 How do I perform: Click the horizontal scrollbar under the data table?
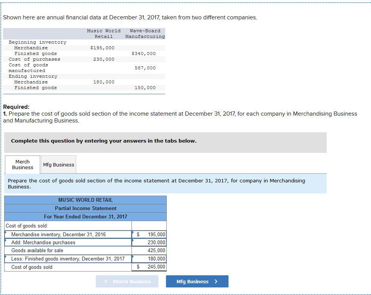(x=84, y=94)
